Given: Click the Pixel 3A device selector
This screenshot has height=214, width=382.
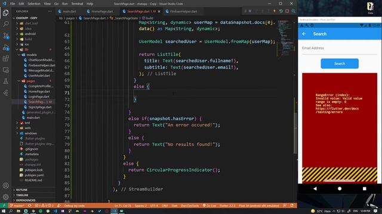Looking at the screenshot, I should [258, 206].
